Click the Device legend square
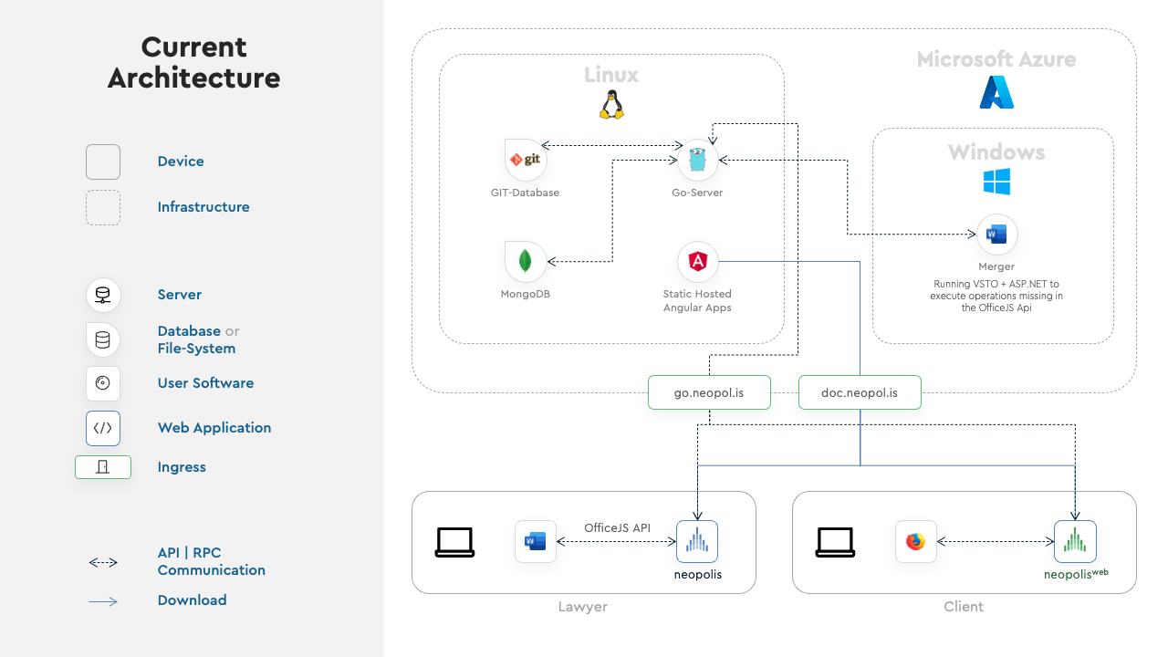1168x657 pixels. coord(103,162)
